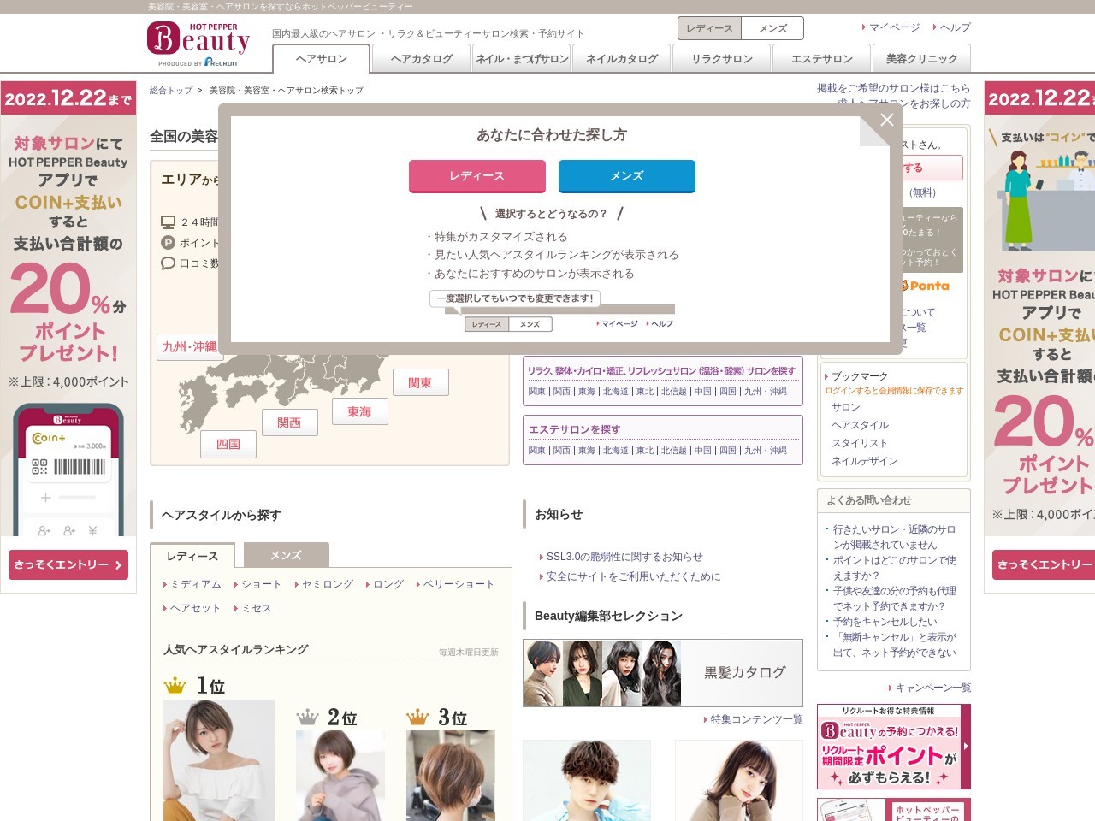Open the ロング hairstyle link

388,584
